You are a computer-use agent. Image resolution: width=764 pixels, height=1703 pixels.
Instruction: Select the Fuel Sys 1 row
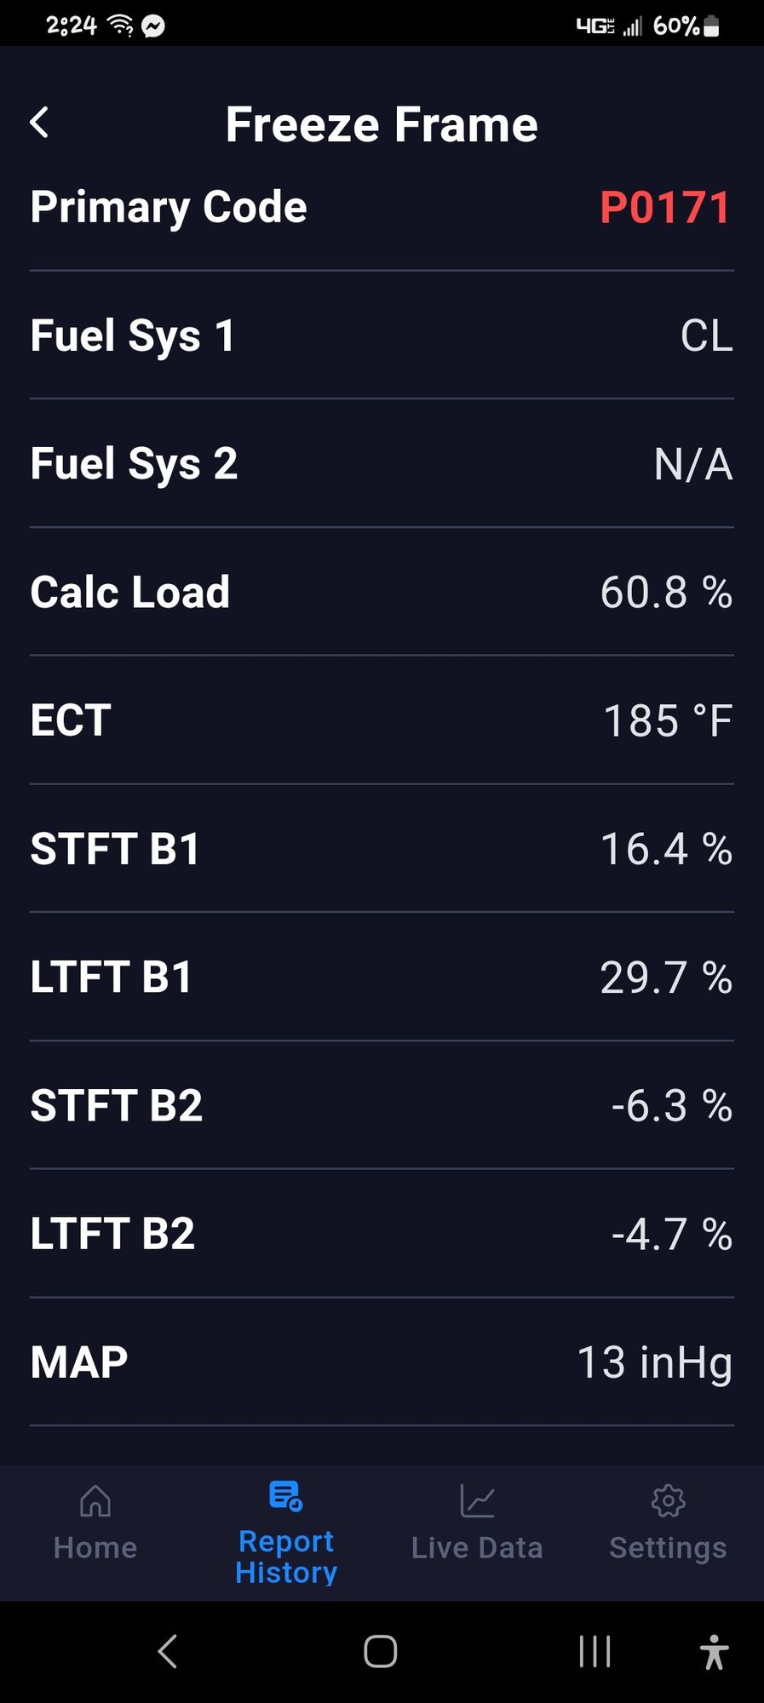click(382, 335)
